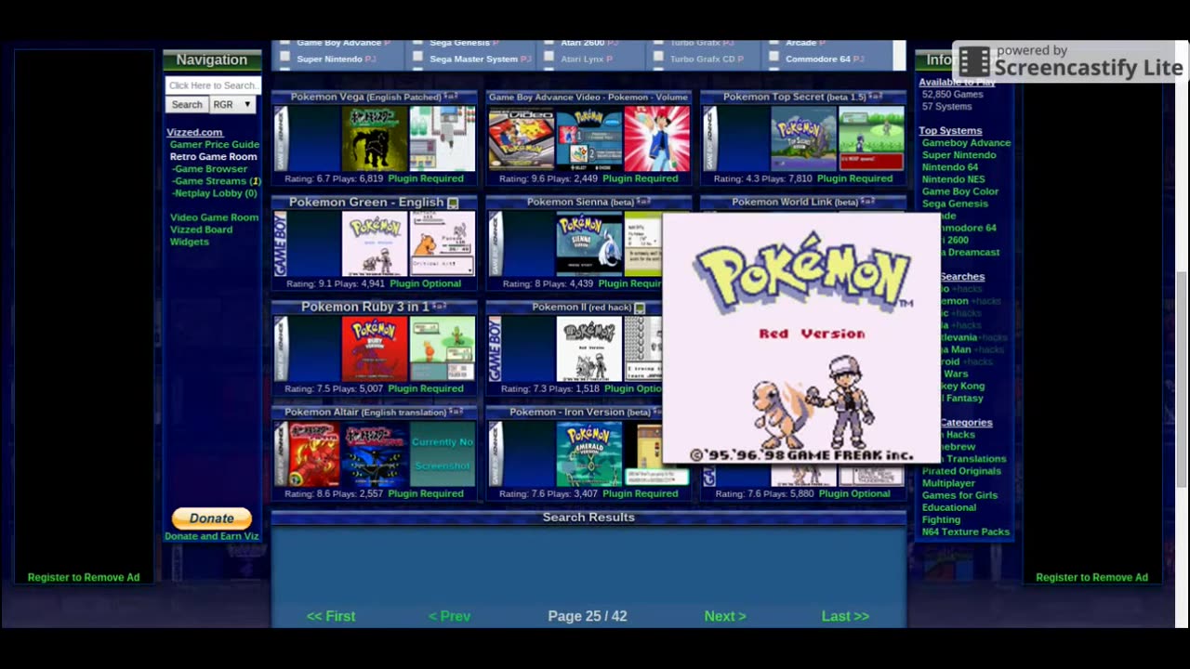This screenshot has width=1190, height=669.
Task: Click the Game Boy cartridge icon for Pokemon II red hack
Action: point(496,348)
